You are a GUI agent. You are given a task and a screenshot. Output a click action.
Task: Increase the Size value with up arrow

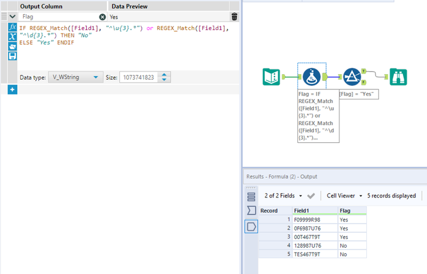click(164, 75)
